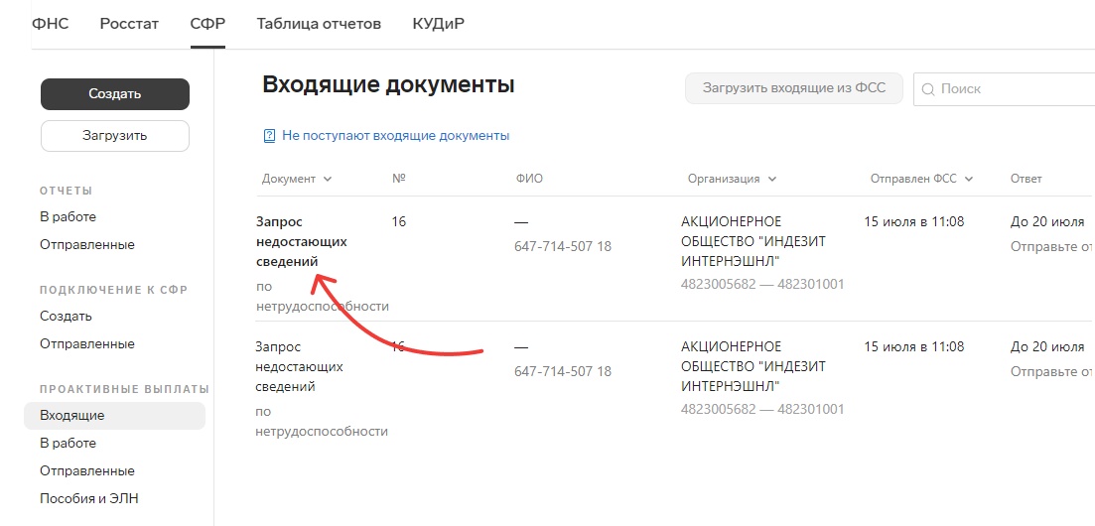Click the search magnifier icon
Viewport: 1095px width, 526px height.
click(x=928, y=89)
